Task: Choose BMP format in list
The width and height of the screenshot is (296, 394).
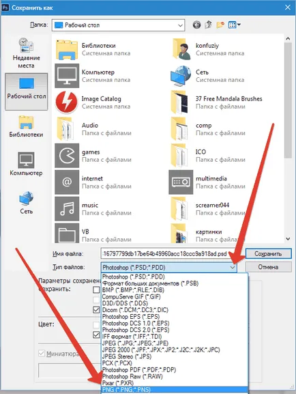Action: (174, 290)
